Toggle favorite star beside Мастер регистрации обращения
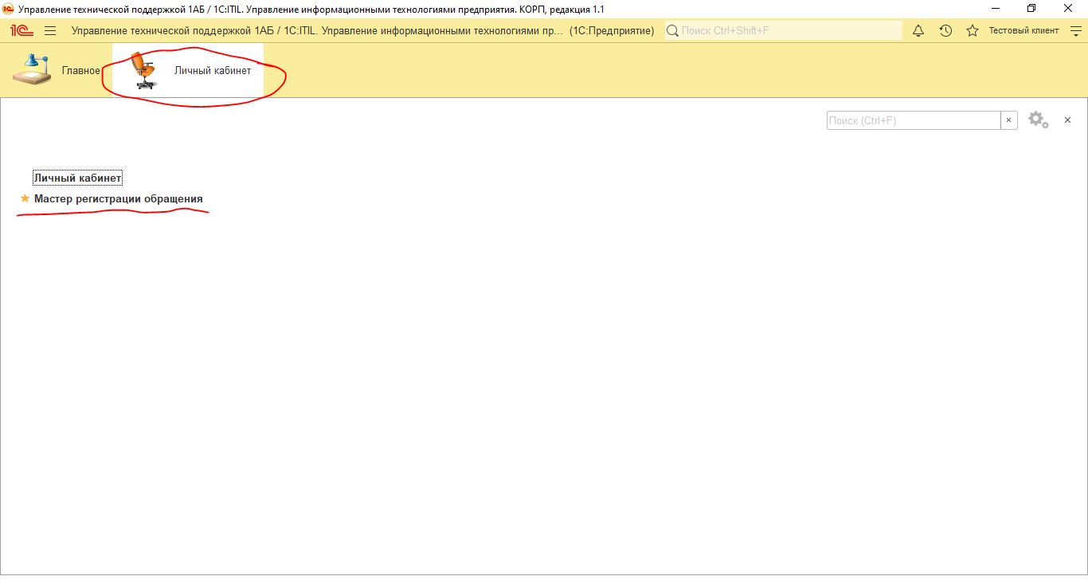This screenshot has width=1088, height=580. coord(25,198)
